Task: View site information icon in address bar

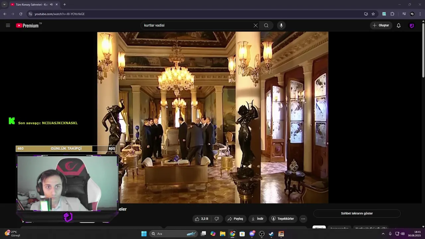Action: click(x=30, y=14)
